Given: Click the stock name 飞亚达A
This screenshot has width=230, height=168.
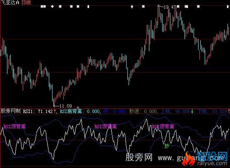Looking at the screenshot, I should [x=10, y=2].
